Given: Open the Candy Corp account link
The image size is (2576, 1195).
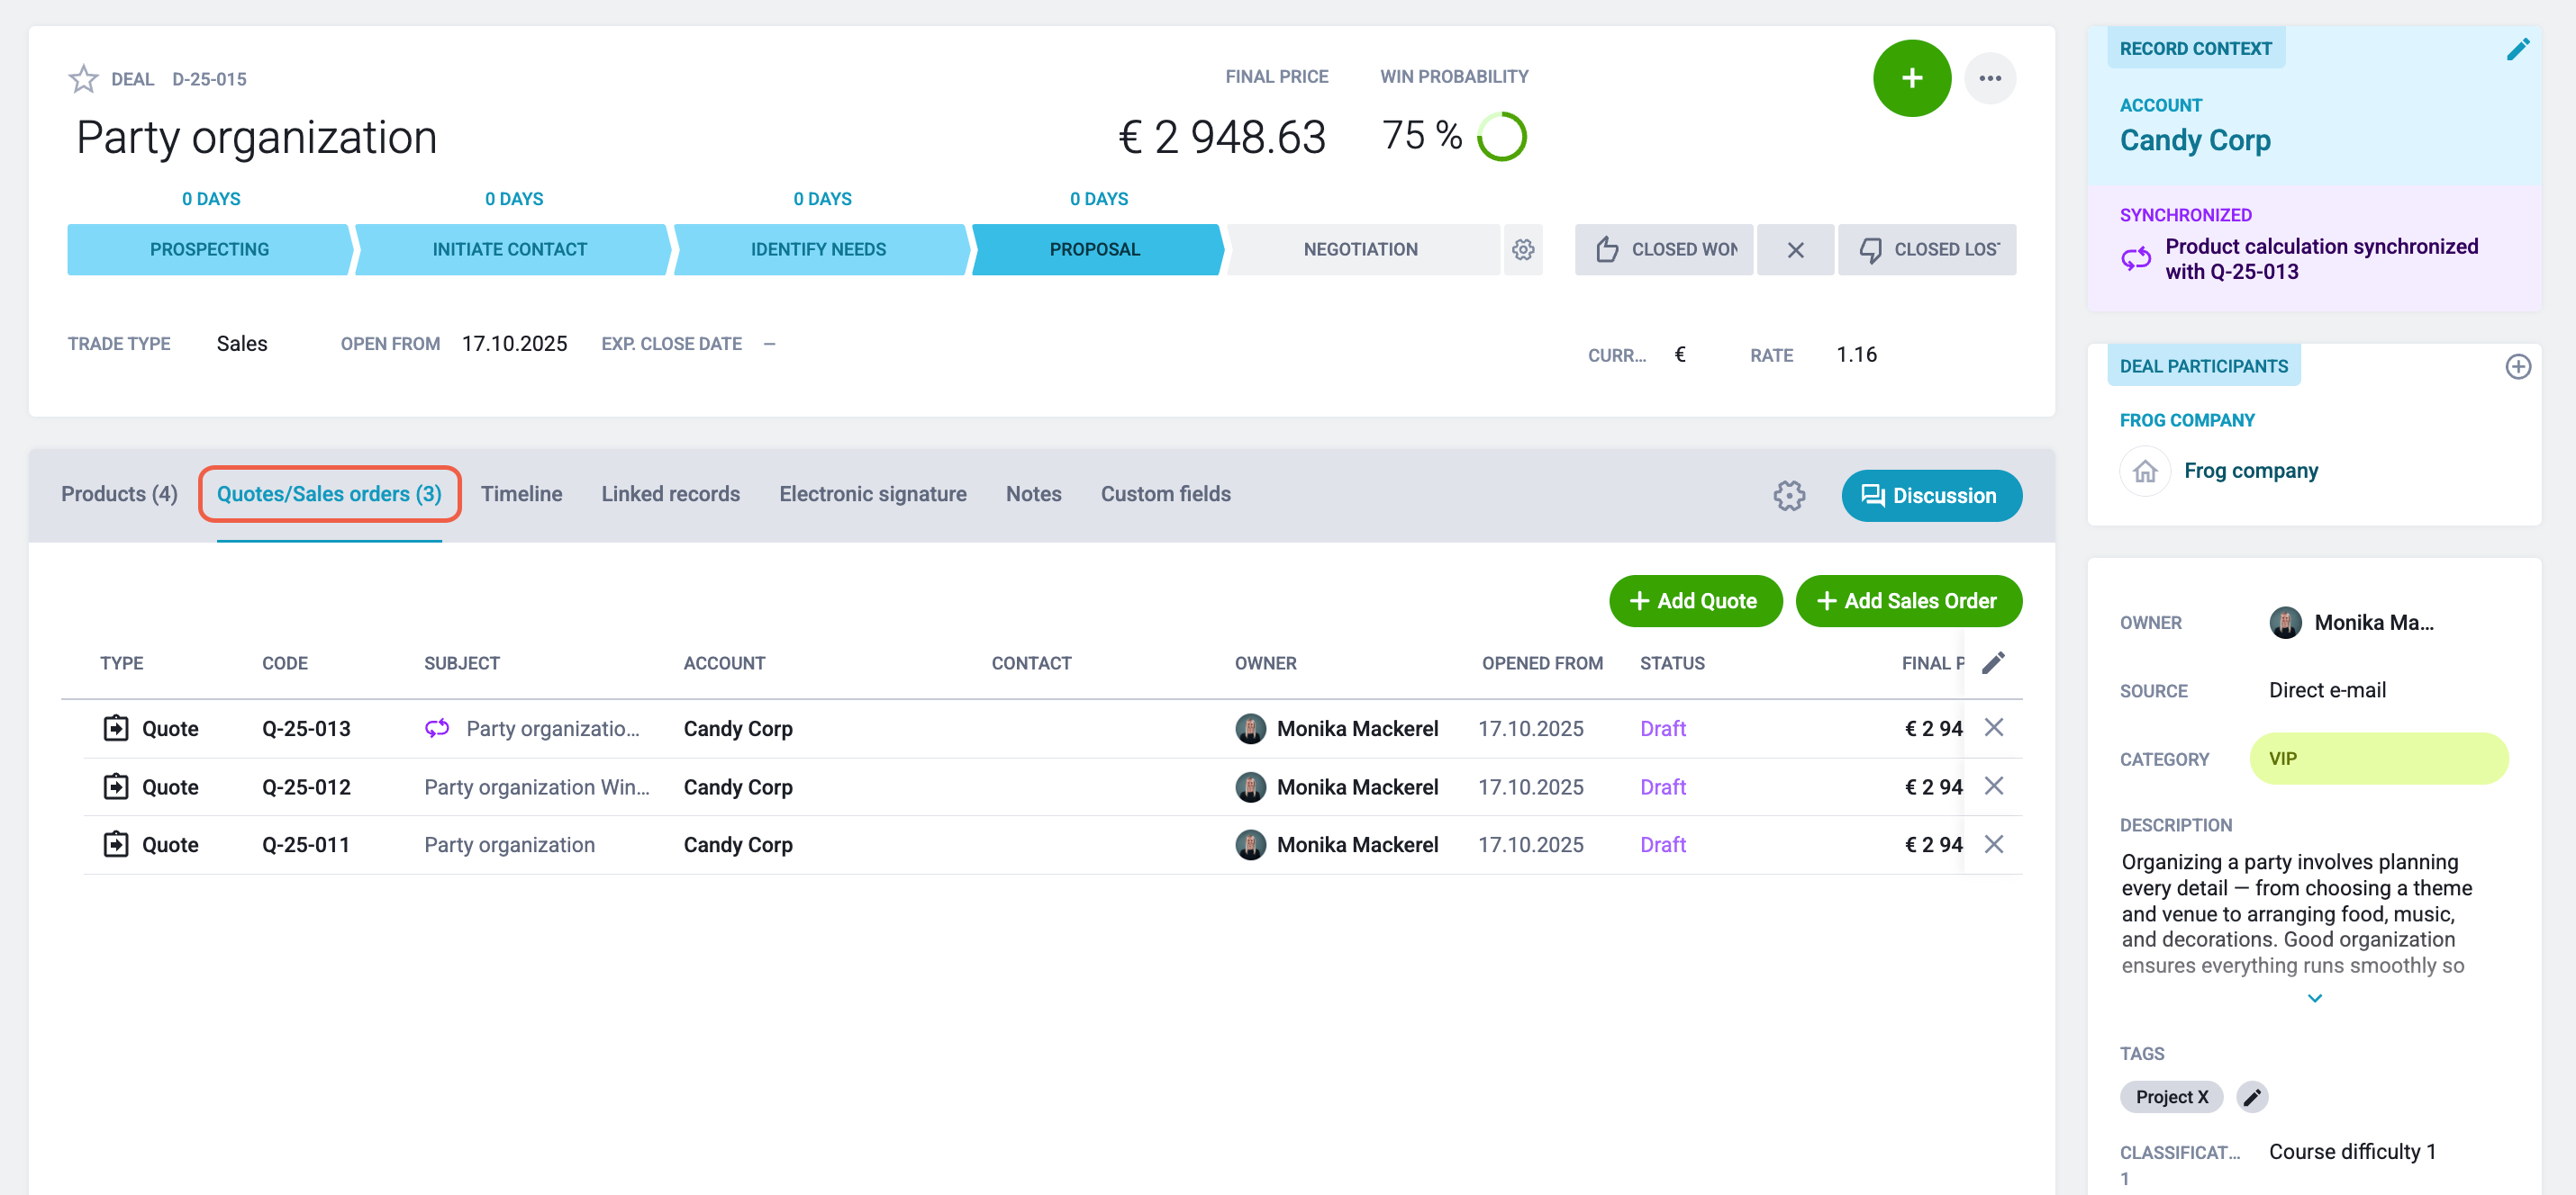Looking at the screenshot, I should coord(2194,139).
